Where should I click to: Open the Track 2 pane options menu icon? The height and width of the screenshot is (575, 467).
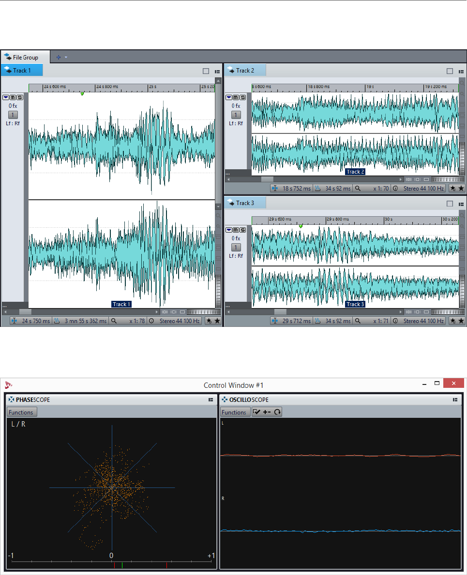pos(461,72)
